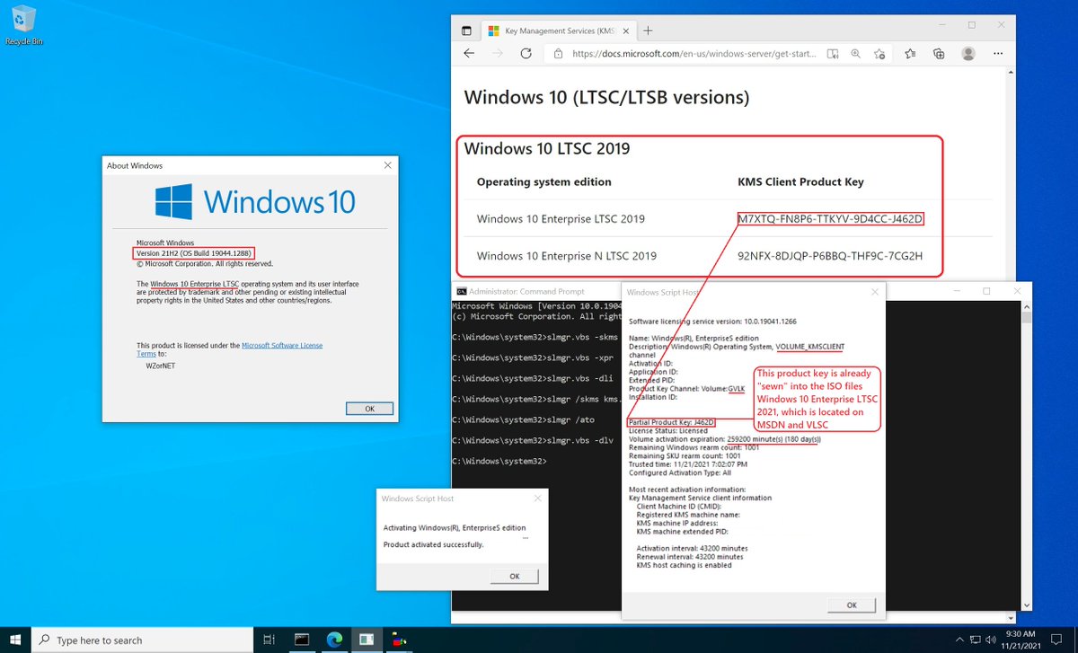Click OK in Product activated successfully dialog
The width and height of the screenshot is (1078, 653).
[x=515, y=576]
